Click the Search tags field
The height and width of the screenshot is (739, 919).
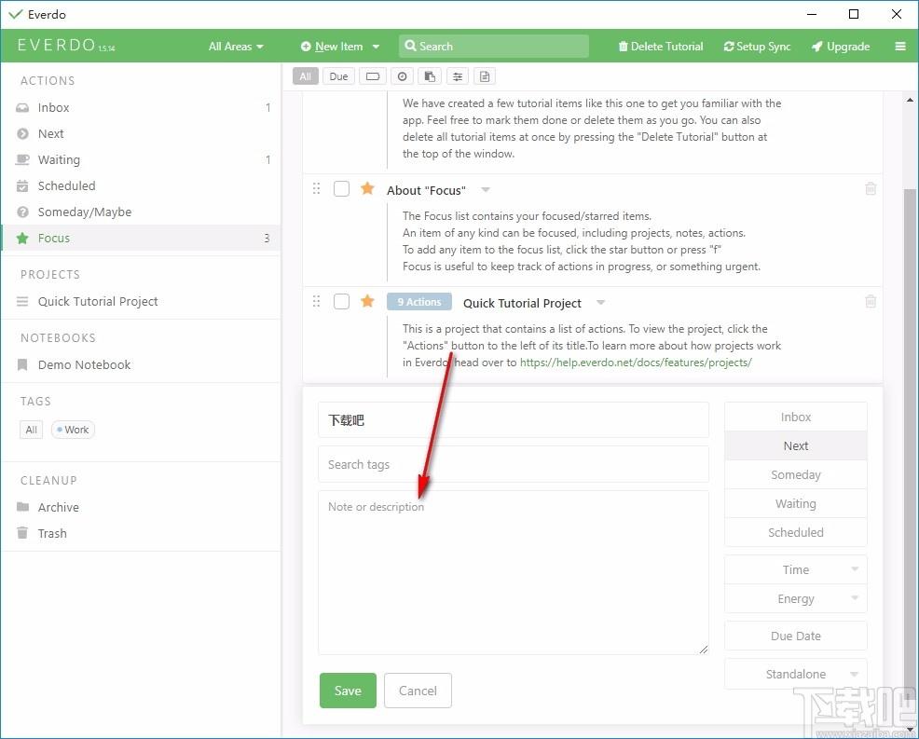(514, 465)
